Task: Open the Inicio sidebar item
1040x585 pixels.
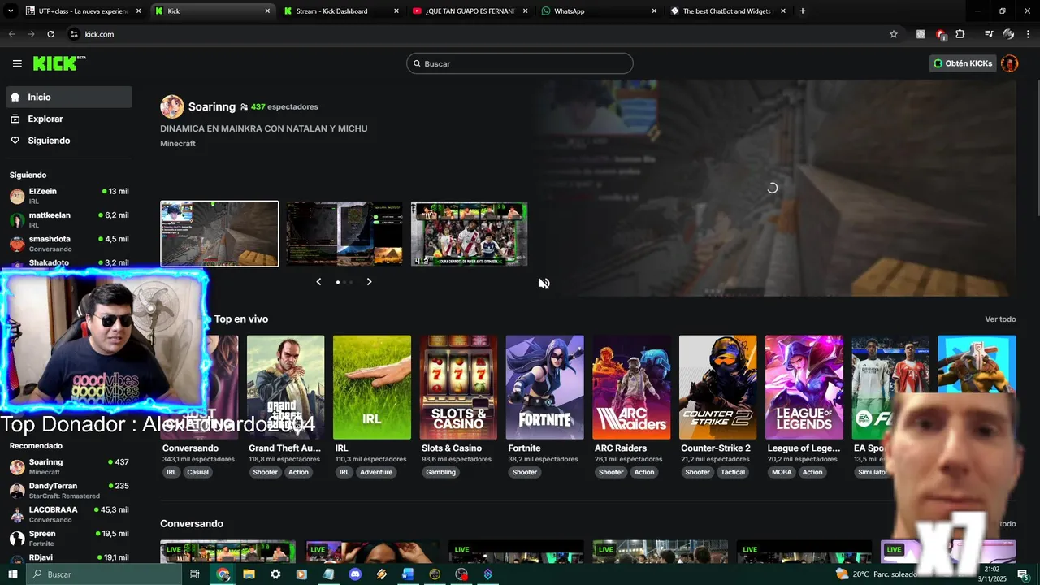Action: point(69,97)
